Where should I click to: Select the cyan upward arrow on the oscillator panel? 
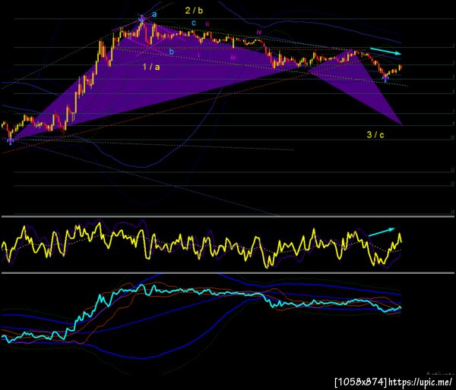point(382,232)
